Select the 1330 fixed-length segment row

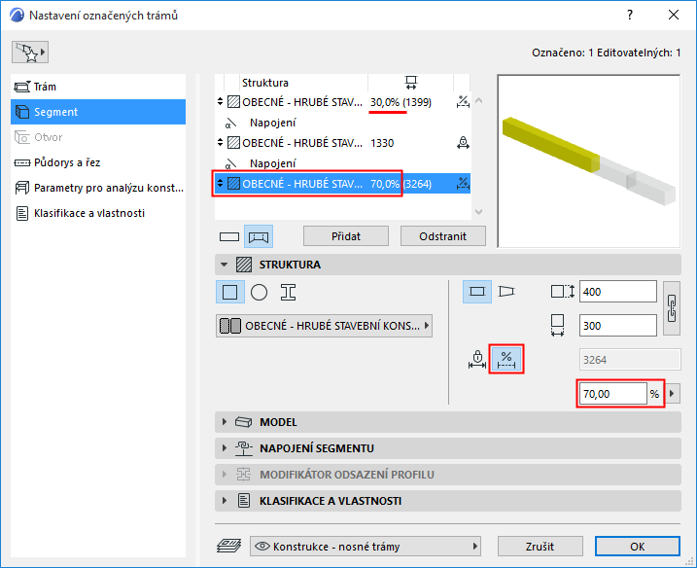(342, 143)
